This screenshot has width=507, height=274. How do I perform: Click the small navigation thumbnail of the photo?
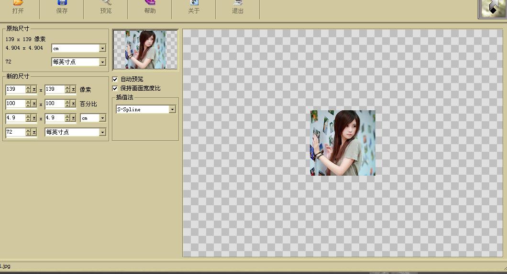pos(145,50)
